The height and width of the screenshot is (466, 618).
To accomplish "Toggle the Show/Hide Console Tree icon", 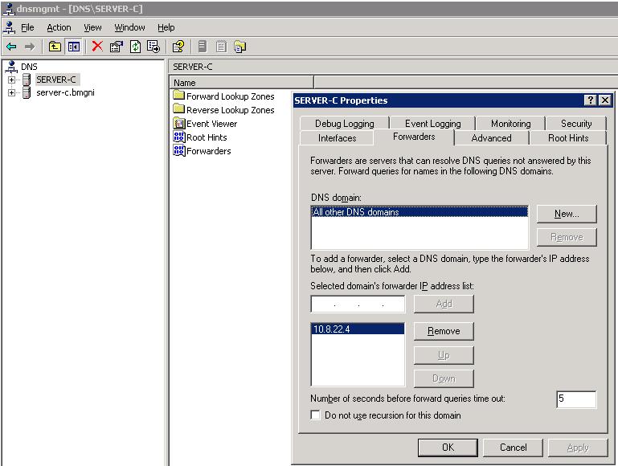I will [x=74, y=47].
